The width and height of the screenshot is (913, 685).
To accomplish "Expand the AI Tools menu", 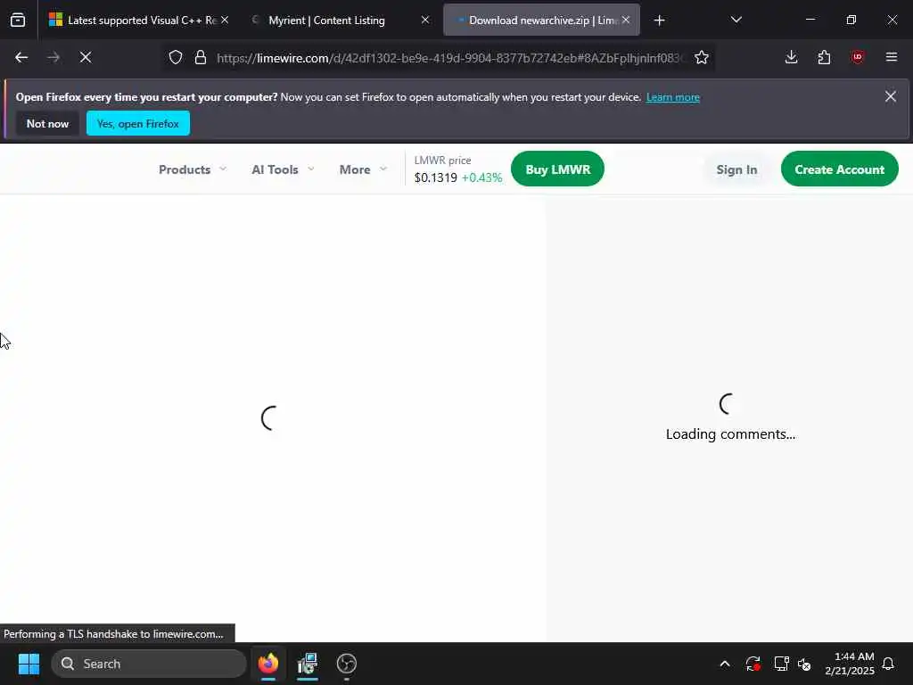I will coord(283,169).
